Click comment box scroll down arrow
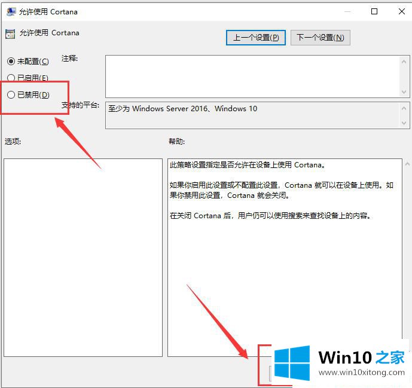The height and width of the screenshot is (388, 412). [x=404, y=92]
